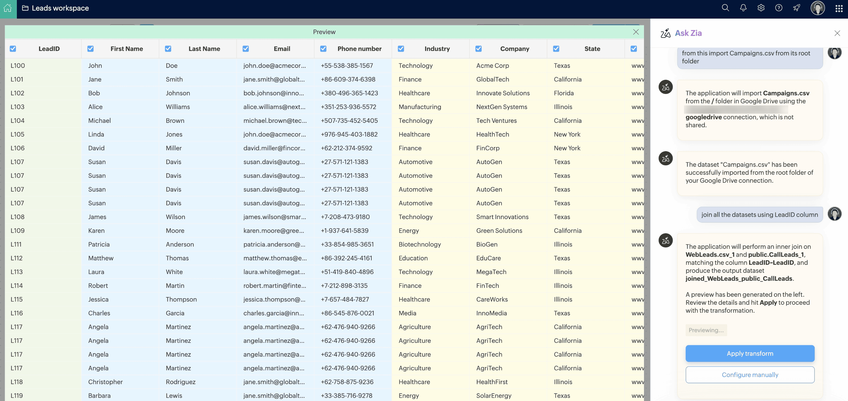This screenshot has height=401, width=848.
Task: Toggle the Industry column checkbox
Action: 401,49
